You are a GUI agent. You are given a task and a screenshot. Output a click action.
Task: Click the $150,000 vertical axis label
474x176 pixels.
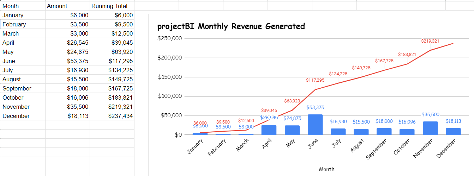(x=170, y=77)
